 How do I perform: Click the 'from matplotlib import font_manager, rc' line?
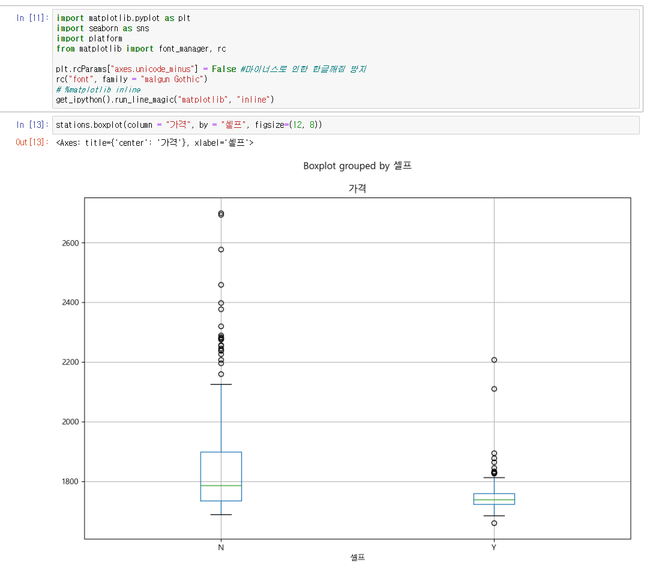click(x=141, y=49)
